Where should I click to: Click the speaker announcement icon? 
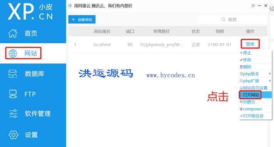pyautogui.click(x=70, y=6)
